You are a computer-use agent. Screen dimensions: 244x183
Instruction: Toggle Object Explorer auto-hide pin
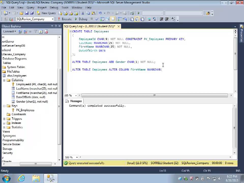coord(56,26)
